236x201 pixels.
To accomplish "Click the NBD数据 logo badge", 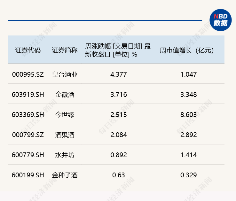I will [221, 20].
